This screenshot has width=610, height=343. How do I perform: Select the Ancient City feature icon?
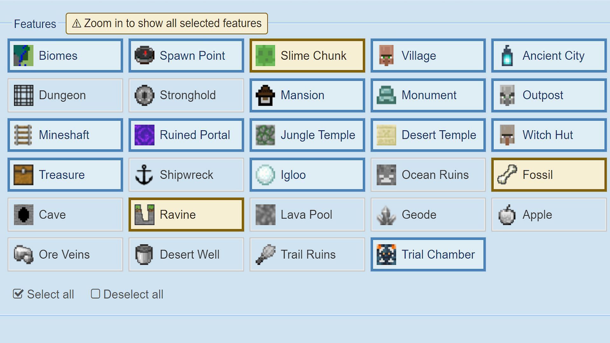(x=506, y=55)
